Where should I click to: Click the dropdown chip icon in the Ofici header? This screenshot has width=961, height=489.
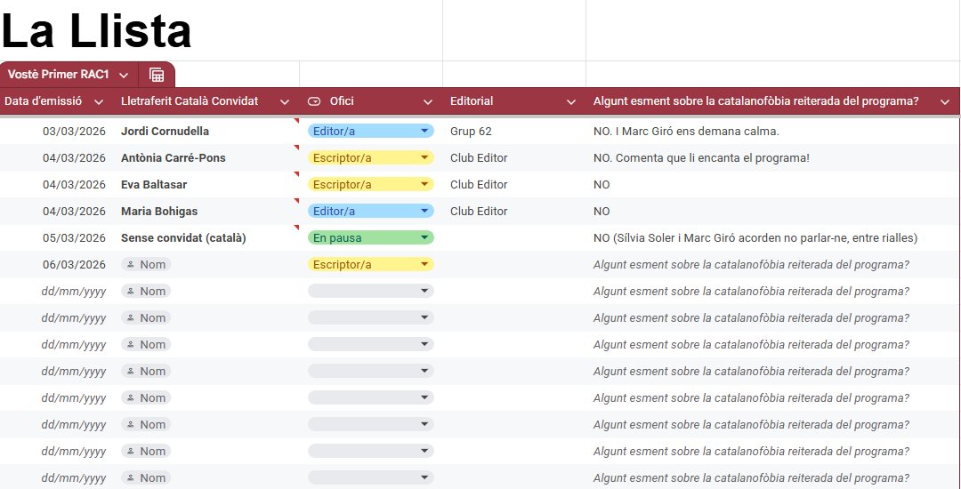(314, 101)
